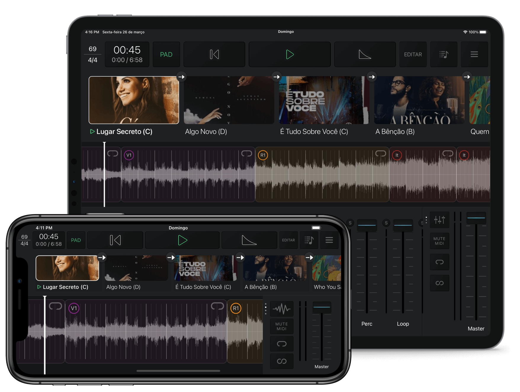Solo the Perc track on the iPad
Viewport: 520px width, 392px height.
[350, 223]
